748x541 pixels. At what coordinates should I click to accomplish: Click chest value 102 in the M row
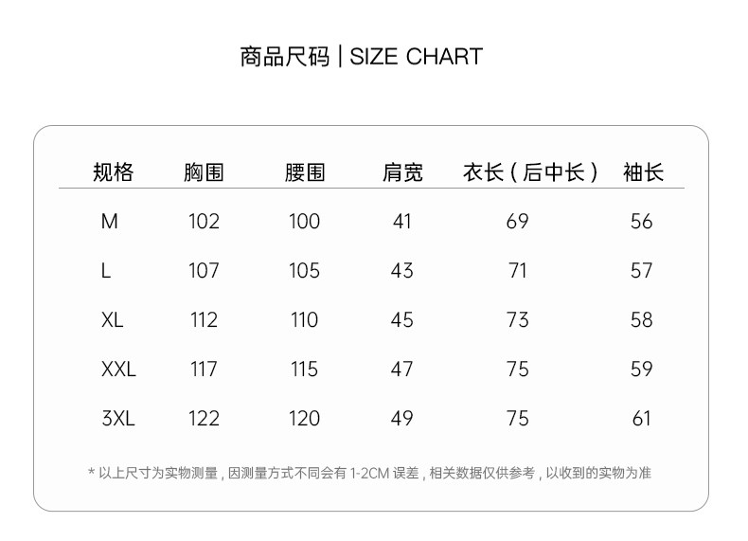tap(204, 222)
